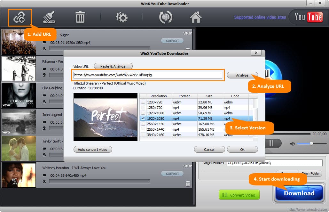Image resolution: width=329 pixels, height=212 pixels.
Task: Check the 1920x1080 webm version box
Action: point(143,113)
